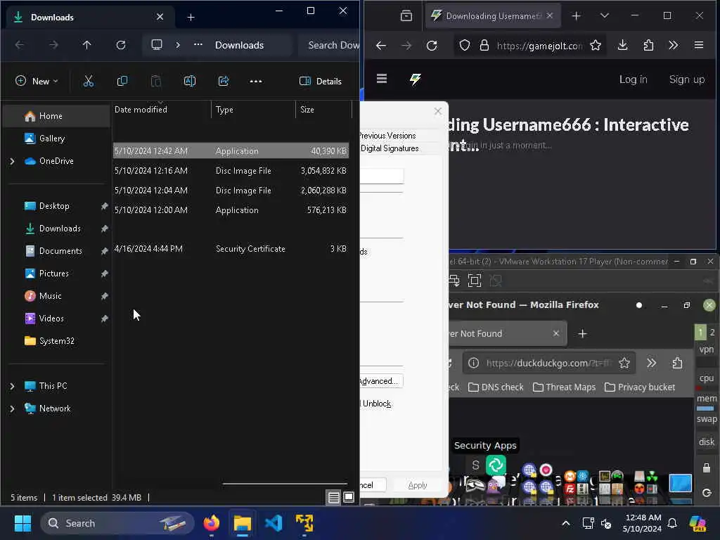Image resolution: width=720 pixels, height=540 pixels.
Task: Click the Game Jolt lightning bolt logo
Action: (415, 79)
